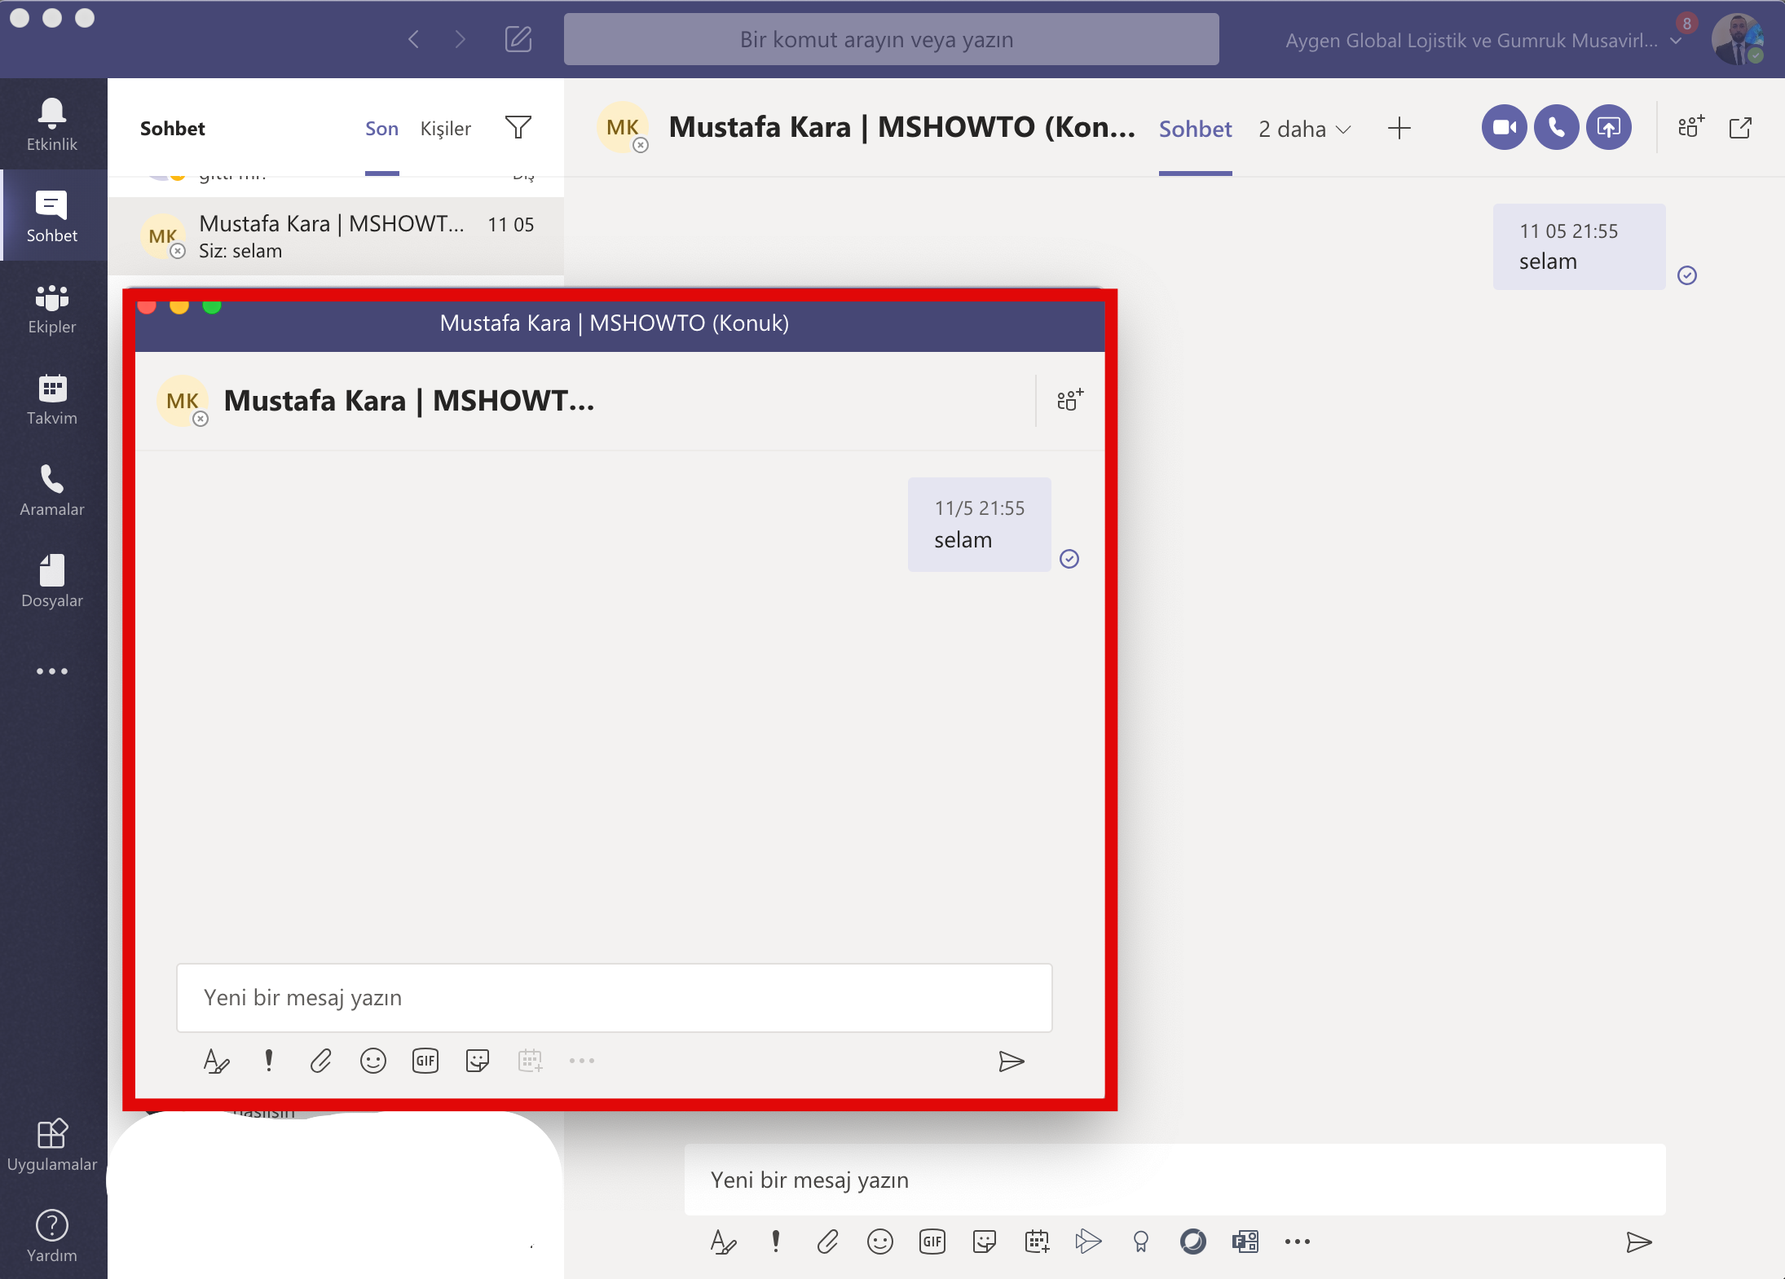Open the circular app icon in main compose bar
The image size is (1785, 1279).
[x=1193, y=1242]
